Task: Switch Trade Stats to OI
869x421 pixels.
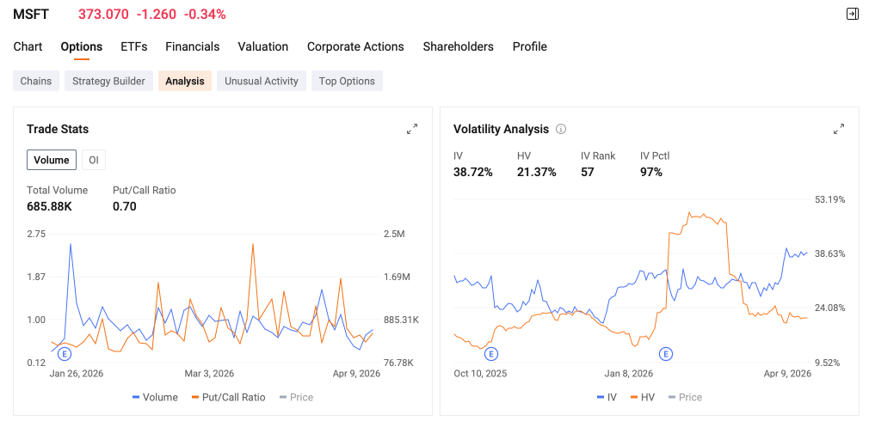Action: click(94, 160)
